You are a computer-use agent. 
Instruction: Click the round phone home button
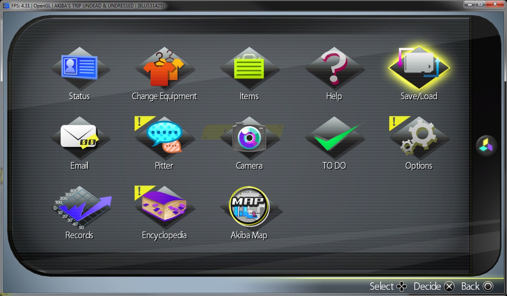pyautogui.click(x=486, y=146)
